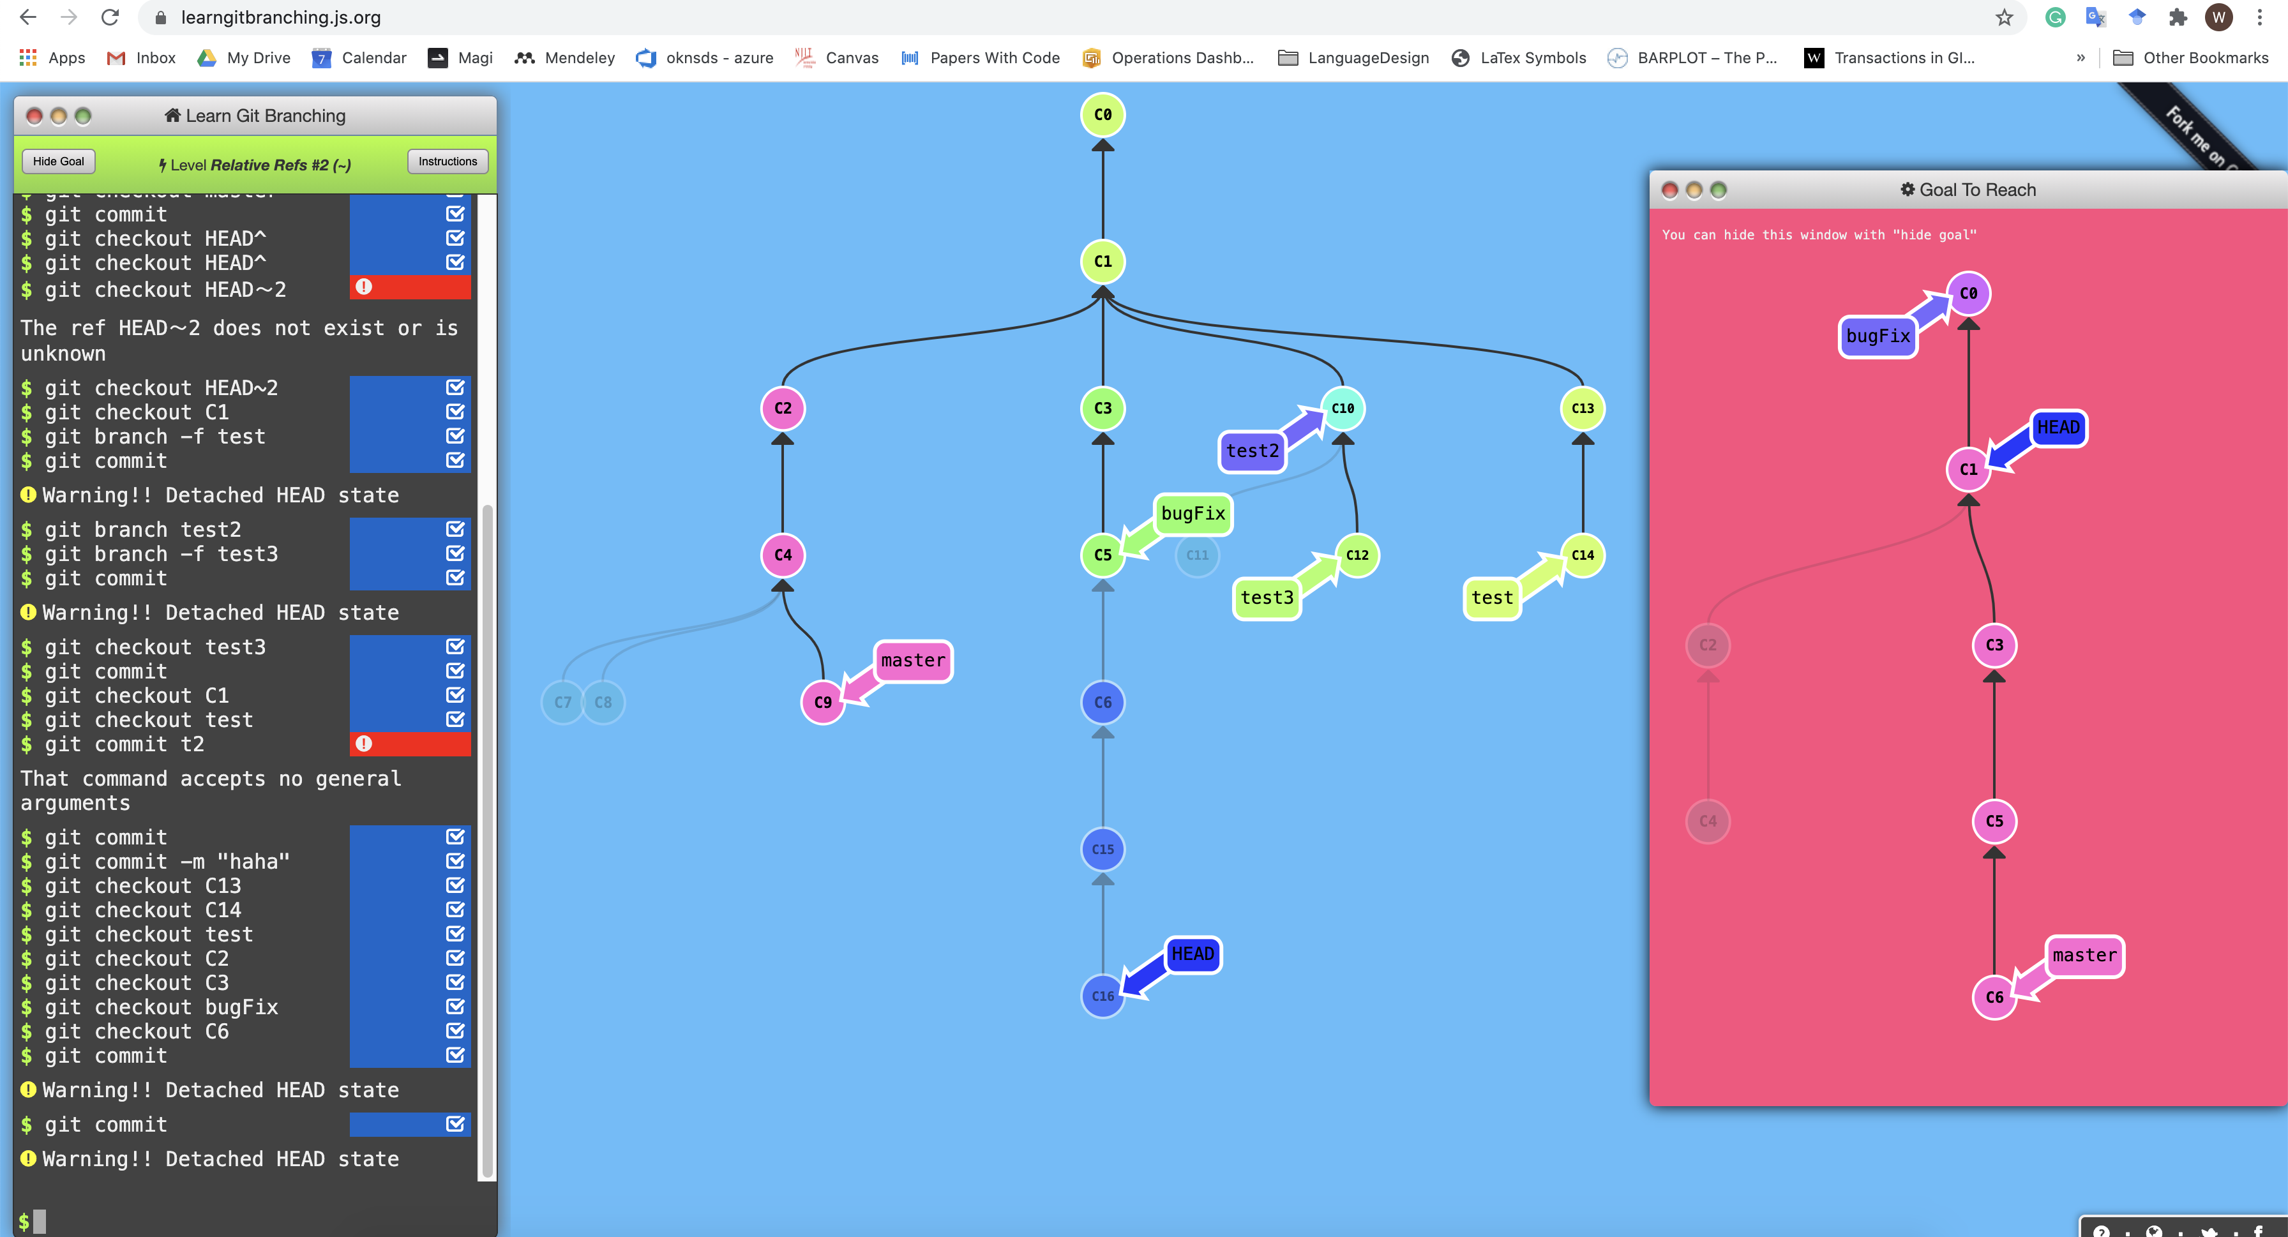Click checkbox beside 'git branch test2'
The image size is (2288, 1237).
456,529
